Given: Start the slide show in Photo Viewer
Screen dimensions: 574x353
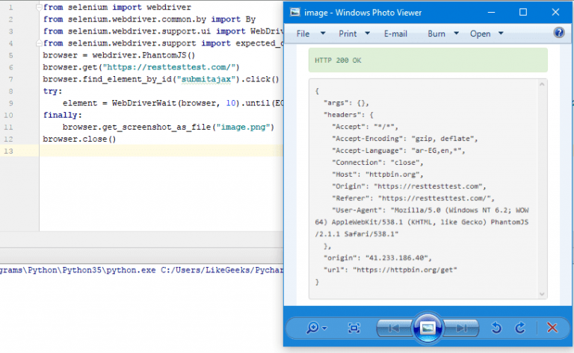Looking at the screenshot, I should 428,328.
